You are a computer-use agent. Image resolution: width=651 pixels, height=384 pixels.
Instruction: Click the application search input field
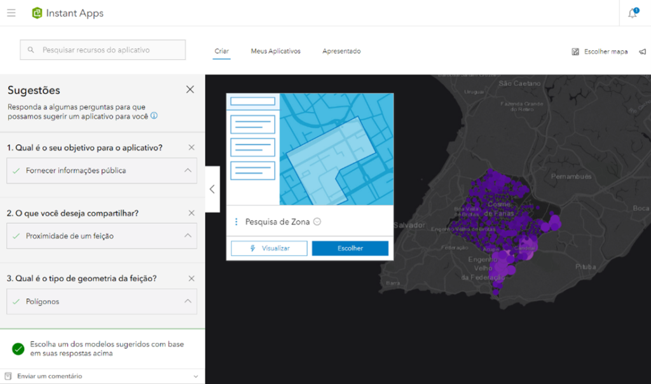(x=102, y=50)
